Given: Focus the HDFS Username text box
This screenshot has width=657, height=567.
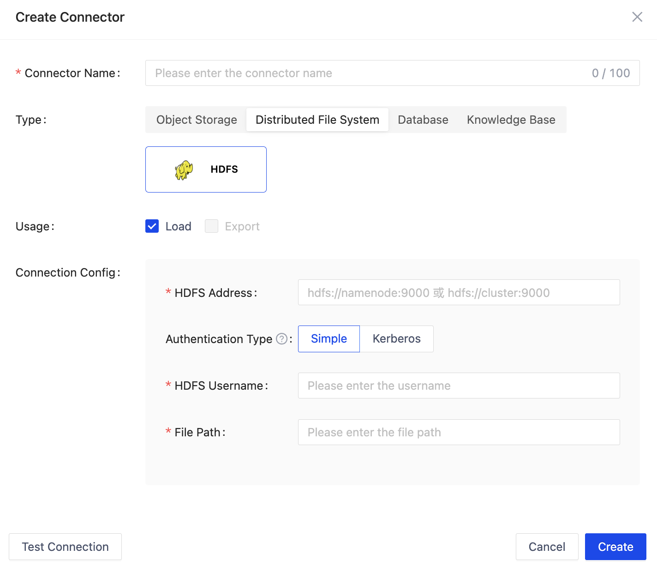Looking at the screenshot, I should (459, 386).
